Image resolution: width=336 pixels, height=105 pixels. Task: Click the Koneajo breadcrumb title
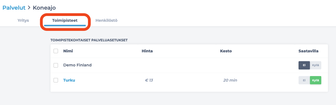click(x=44, y=8)
